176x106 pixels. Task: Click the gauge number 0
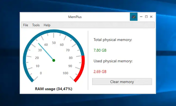[x=41, y=73]
